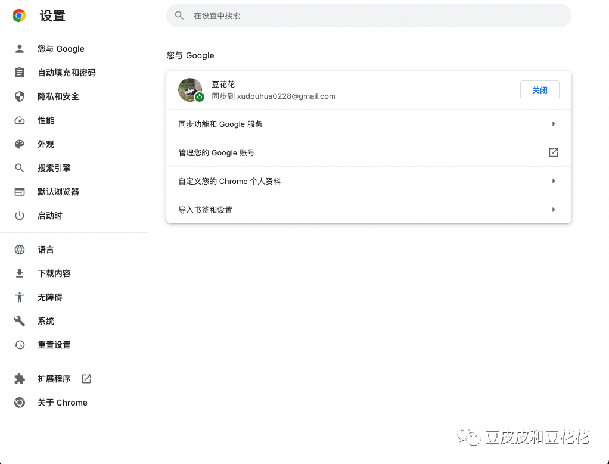
Task: Click the search icon in the settings search bar
Action: [179, 15]
